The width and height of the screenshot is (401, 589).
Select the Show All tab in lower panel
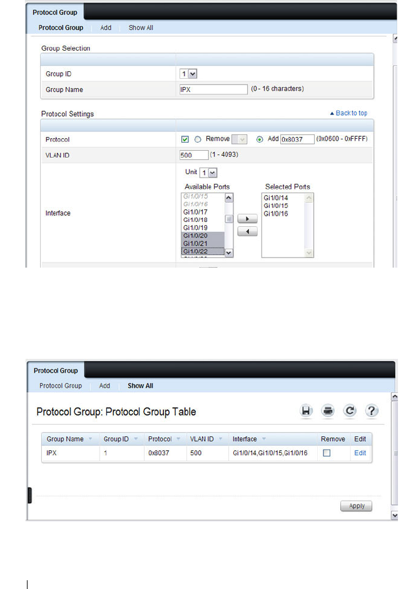click(140, 386)
